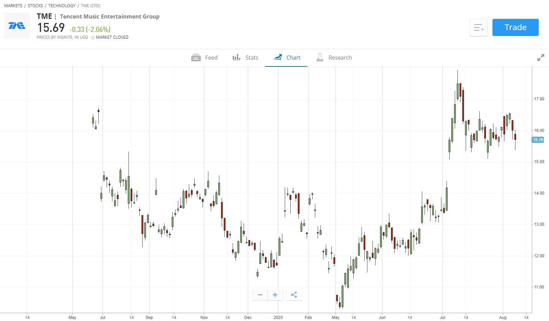This screenshot has width=549, height=321.
Task: Share the chart using share icon
Action: click(294, 295)
